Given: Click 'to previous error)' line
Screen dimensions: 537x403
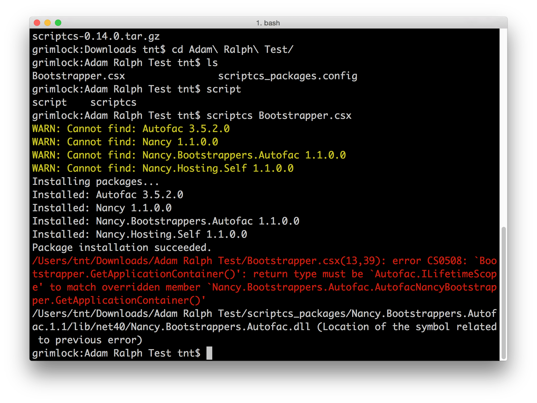Looking at the screenshot, I should tap(90, 340).
